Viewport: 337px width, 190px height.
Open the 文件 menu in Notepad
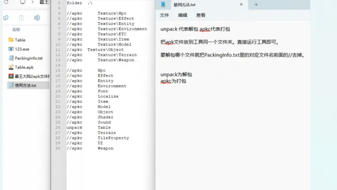coord(165,15)
